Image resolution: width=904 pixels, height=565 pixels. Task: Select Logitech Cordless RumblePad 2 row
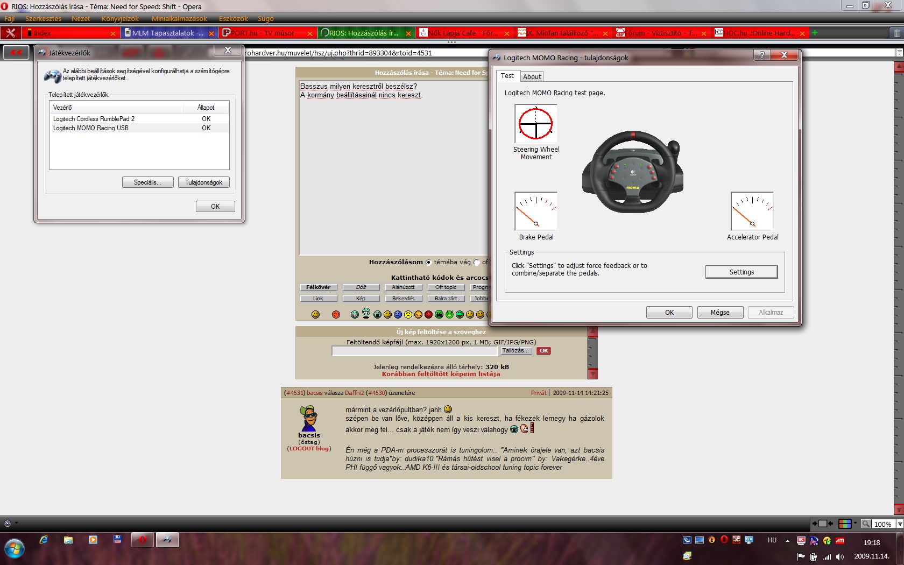pos(139,119)
